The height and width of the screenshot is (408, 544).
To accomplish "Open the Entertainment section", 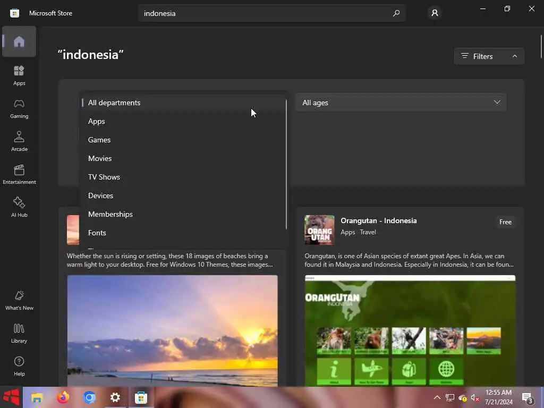I will coord(19,174).
